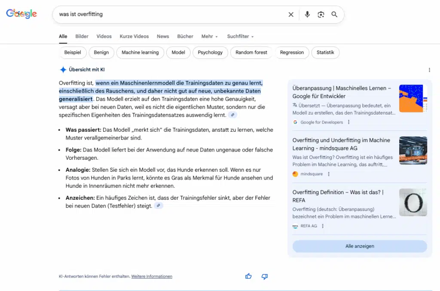Open the Mehr dropdown
This screenshot has width=440, height=291.
[209, 36]
